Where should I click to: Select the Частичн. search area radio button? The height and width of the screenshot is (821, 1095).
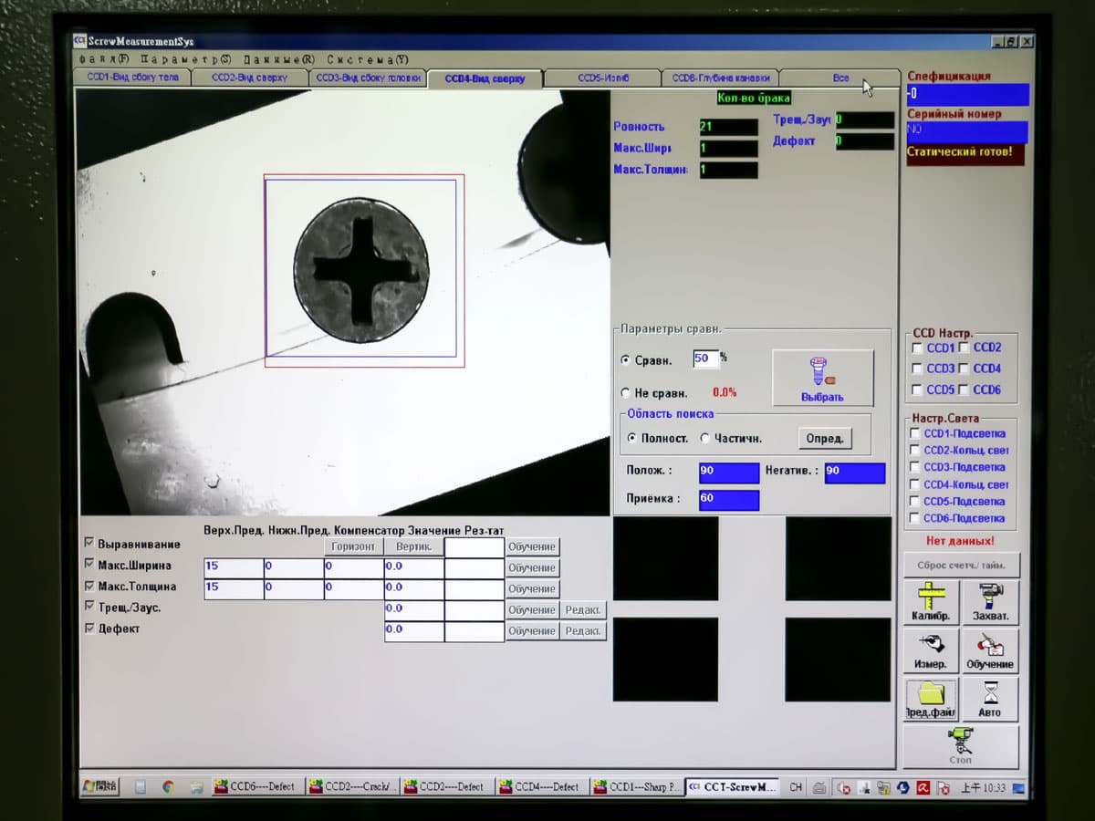coord(704,438)
